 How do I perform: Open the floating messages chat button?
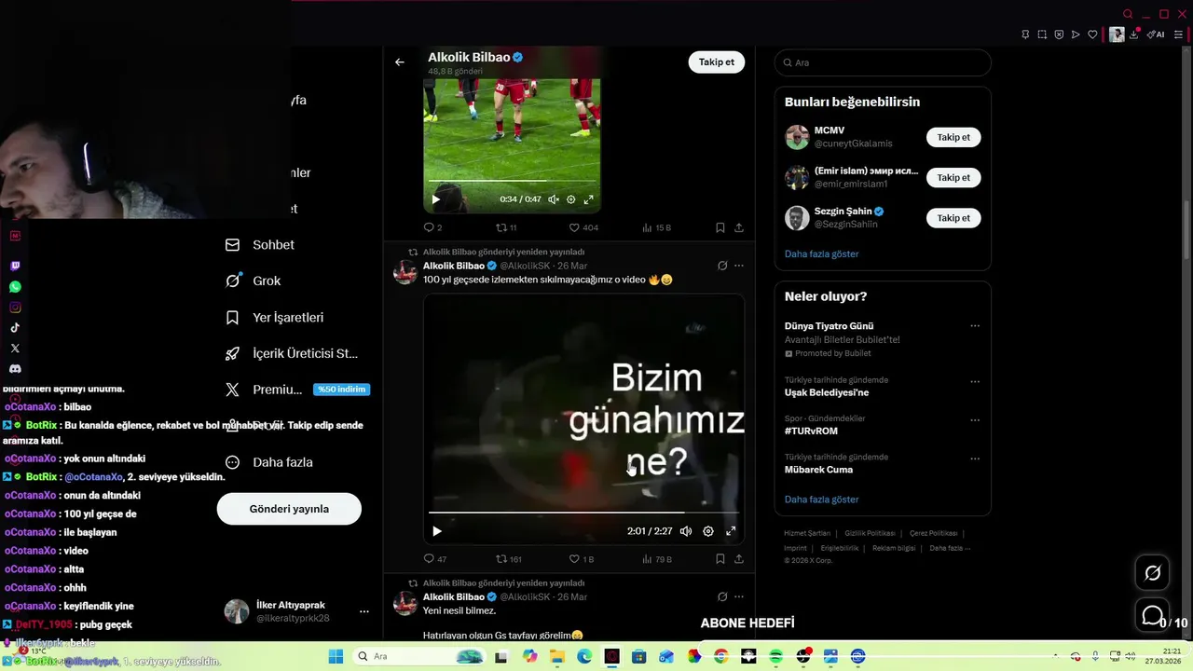click(x=1153, y=616)
